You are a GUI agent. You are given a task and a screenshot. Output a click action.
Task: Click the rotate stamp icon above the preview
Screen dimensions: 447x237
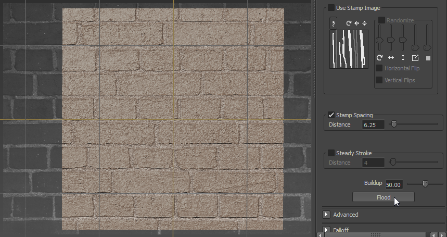[x=349, y=23]
